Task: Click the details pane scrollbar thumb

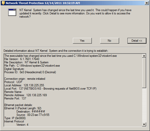Action: coord(144,73)
